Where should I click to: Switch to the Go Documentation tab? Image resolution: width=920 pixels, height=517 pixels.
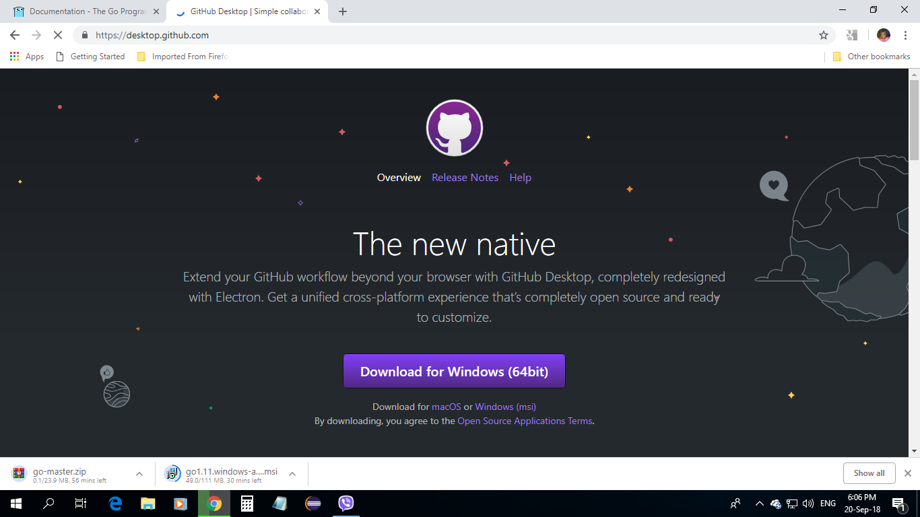85,11
